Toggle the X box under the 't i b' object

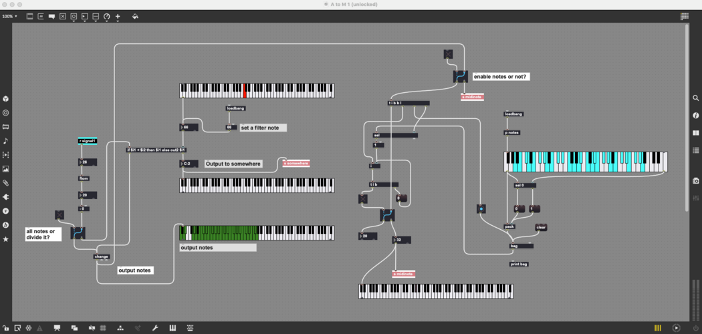tap(363, 199)
